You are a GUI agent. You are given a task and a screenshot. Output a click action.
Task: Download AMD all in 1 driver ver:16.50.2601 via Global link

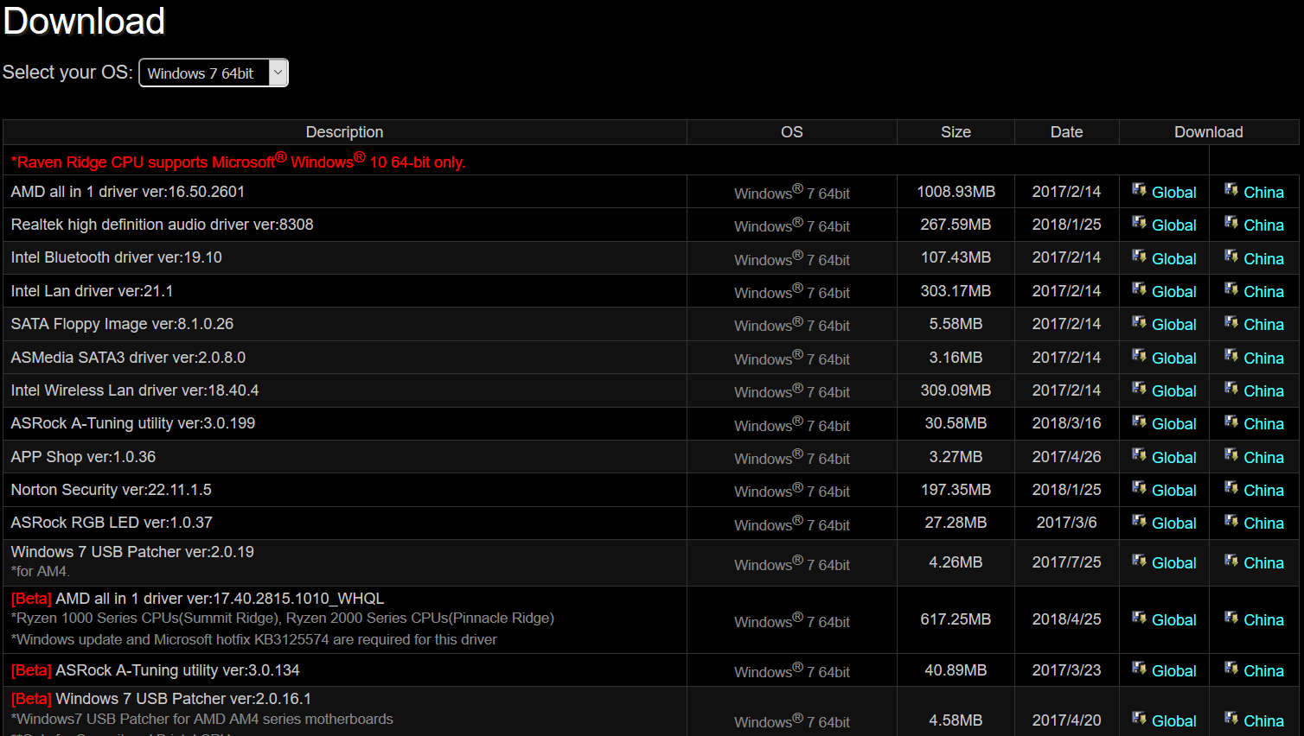(x=1174, y=193)
